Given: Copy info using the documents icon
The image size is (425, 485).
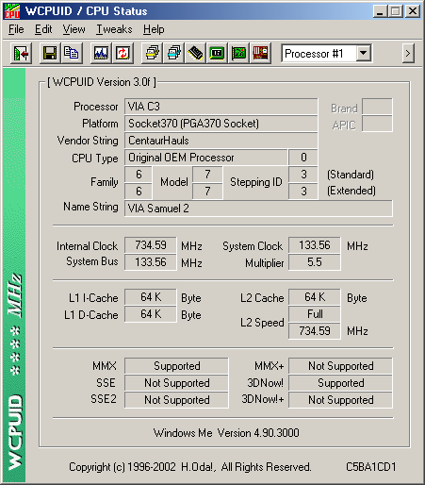Looking at the screenshot, I should [72, 54].
